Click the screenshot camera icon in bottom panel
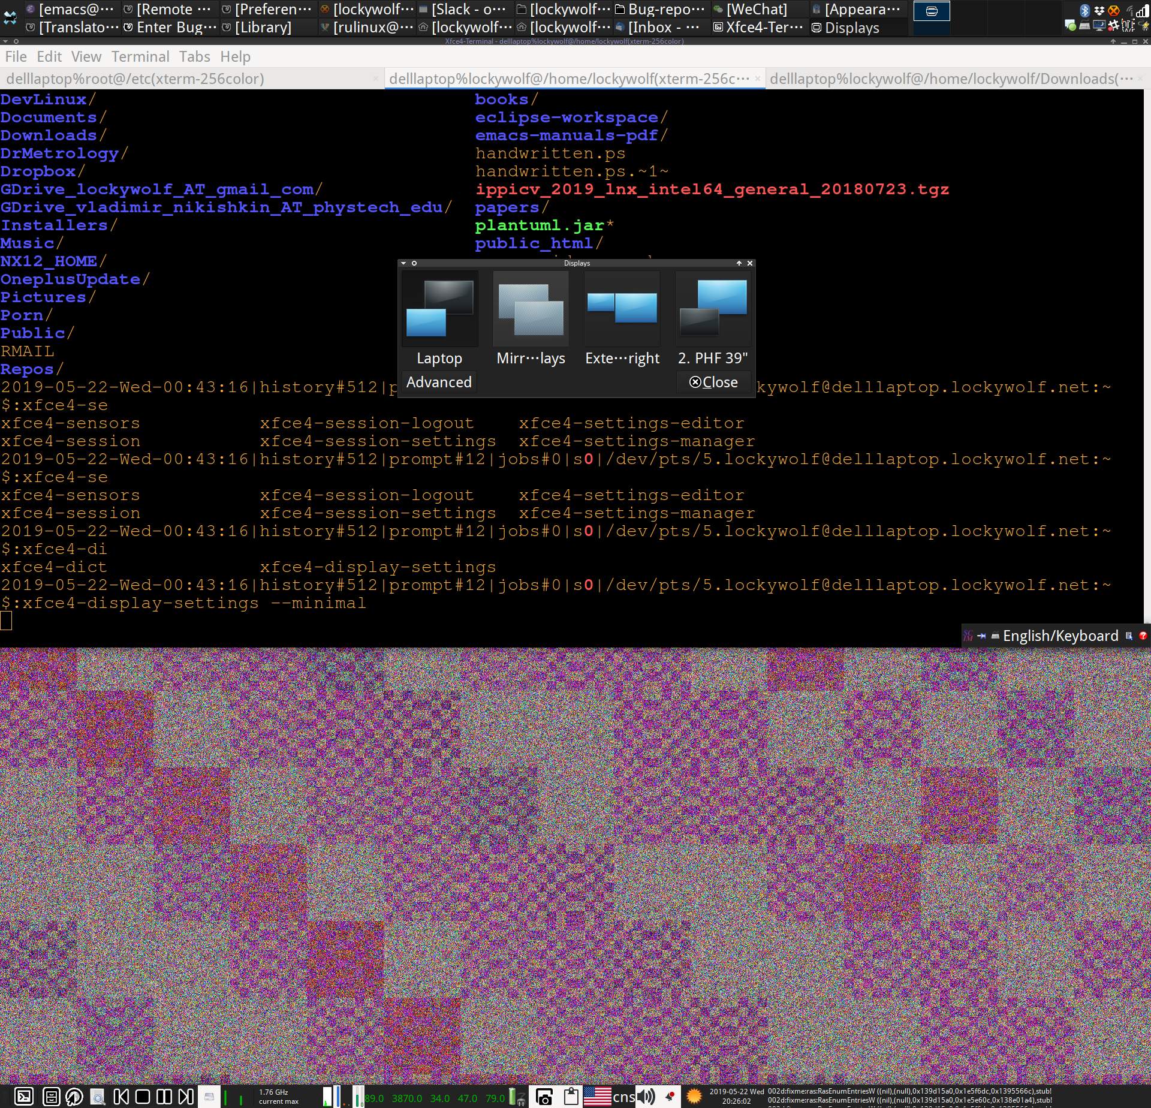Image resolution: width=1151 pixels, height=1108 pixels. pos(544,1097)
